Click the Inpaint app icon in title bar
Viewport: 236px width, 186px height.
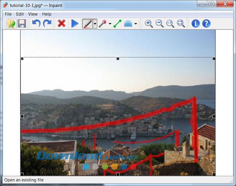(5, 5)
